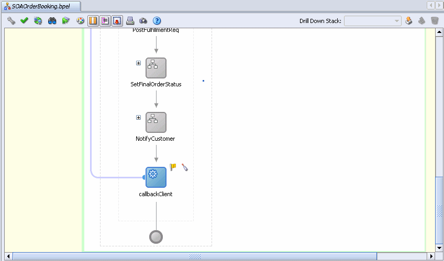Click the green arrows deploy icon
This screenshot has width=444, height=261.
(65, 20)
